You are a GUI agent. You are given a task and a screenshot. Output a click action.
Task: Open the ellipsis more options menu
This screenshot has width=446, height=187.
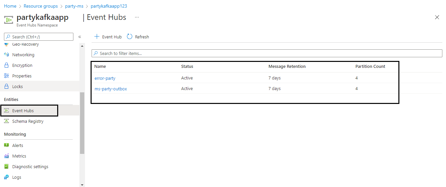click(x=137, y=17)
